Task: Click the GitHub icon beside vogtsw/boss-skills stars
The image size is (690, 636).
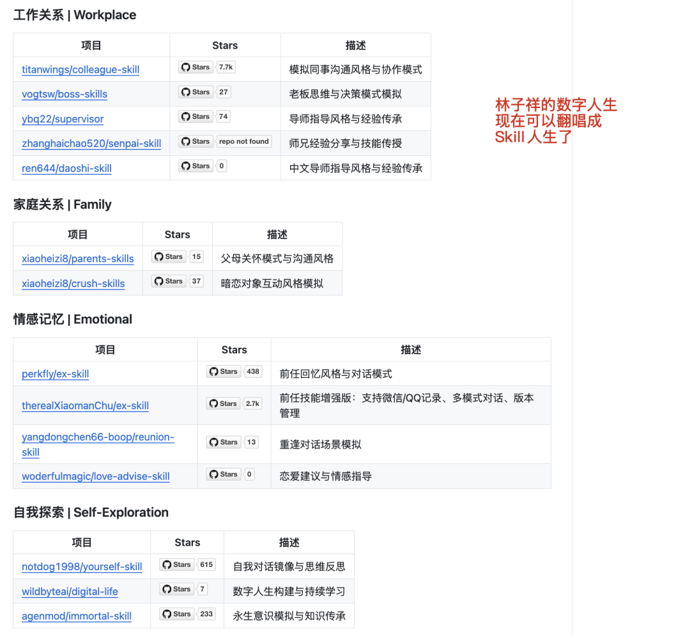Action: pos(185,91)
